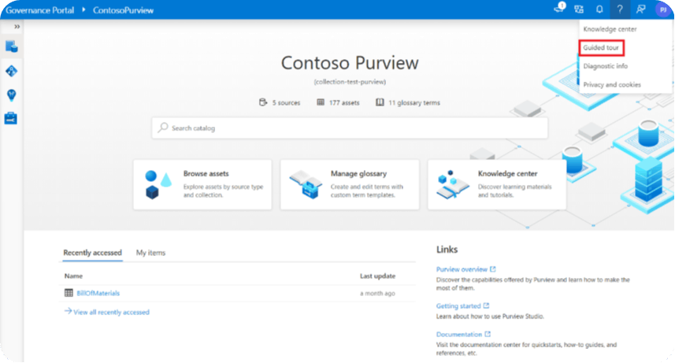Click the sources database icon

(x=263, y=102)
